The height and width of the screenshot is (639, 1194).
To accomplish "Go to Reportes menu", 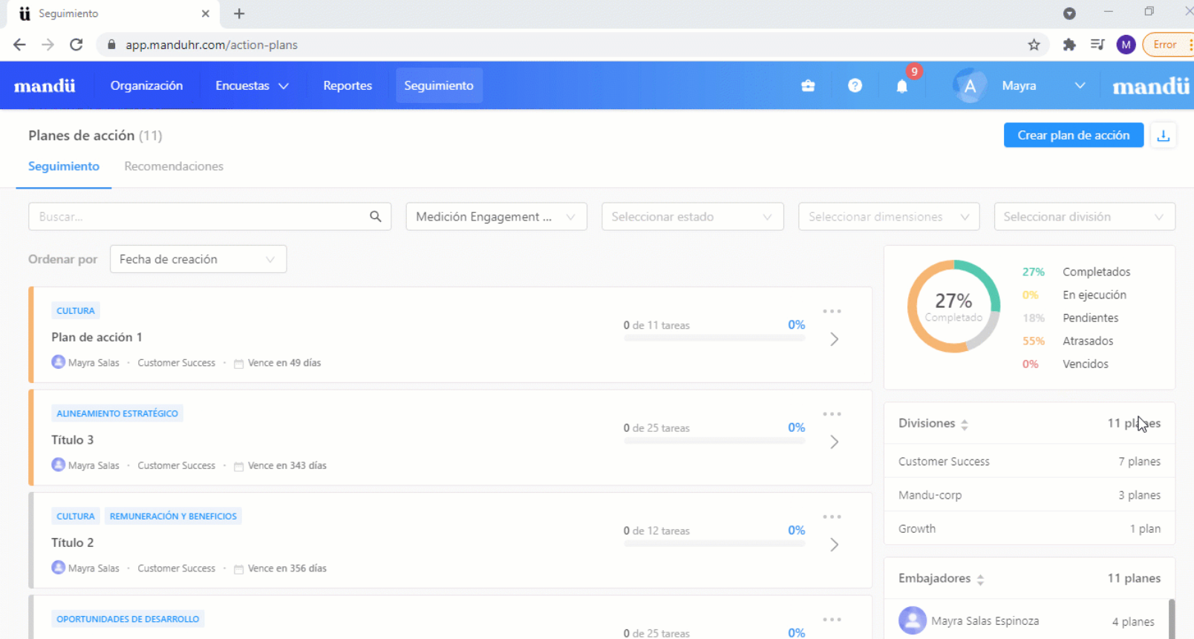I will (x=348, y=86).
